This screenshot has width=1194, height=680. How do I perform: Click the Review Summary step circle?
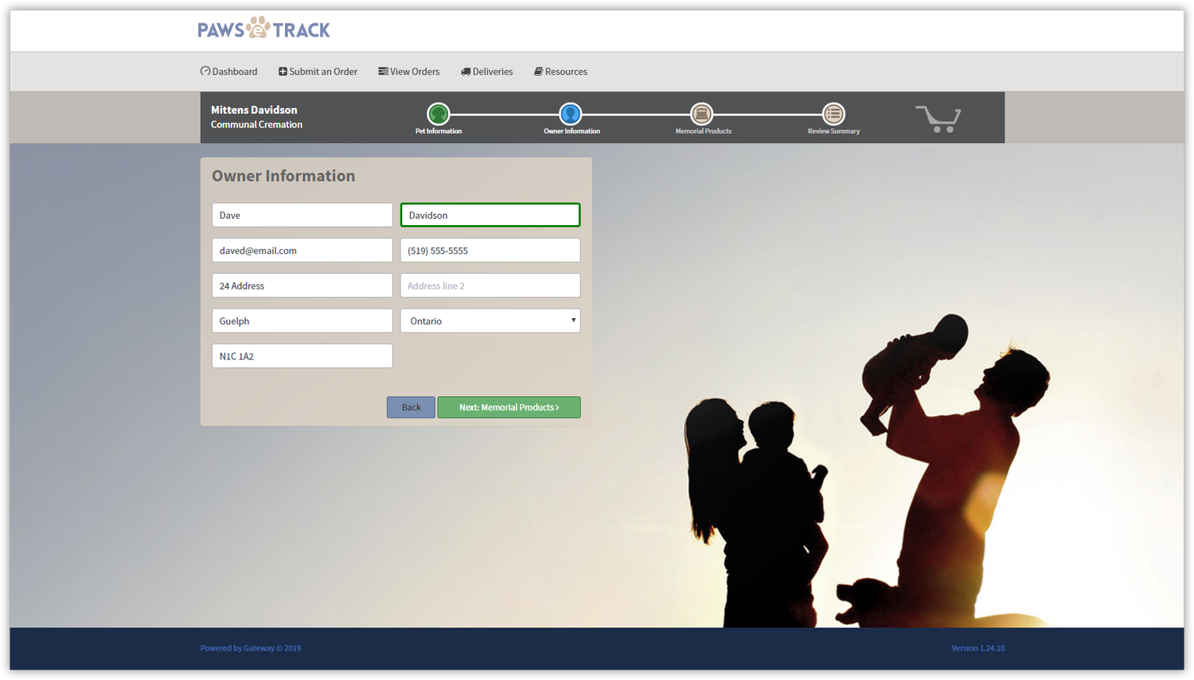(x=833, y=113)
